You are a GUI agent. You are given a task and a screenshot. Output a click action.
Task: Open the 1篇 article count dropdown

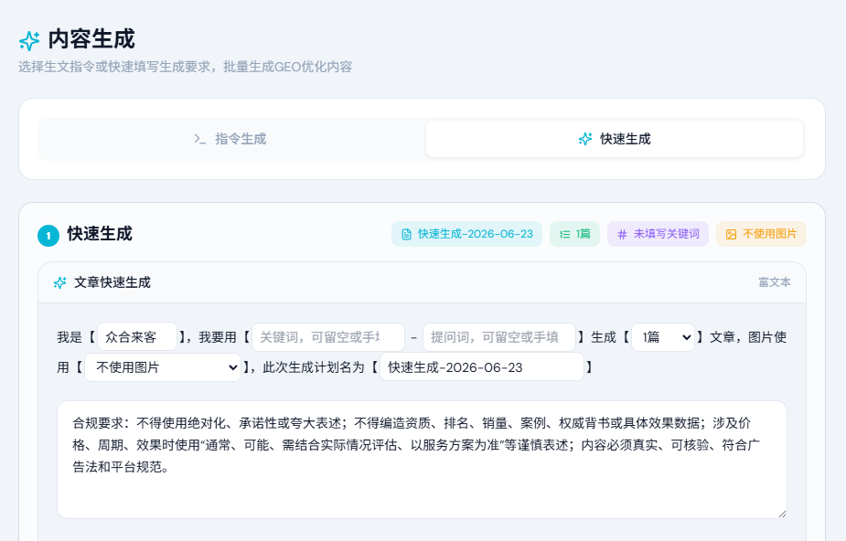(x=663, y=337)
